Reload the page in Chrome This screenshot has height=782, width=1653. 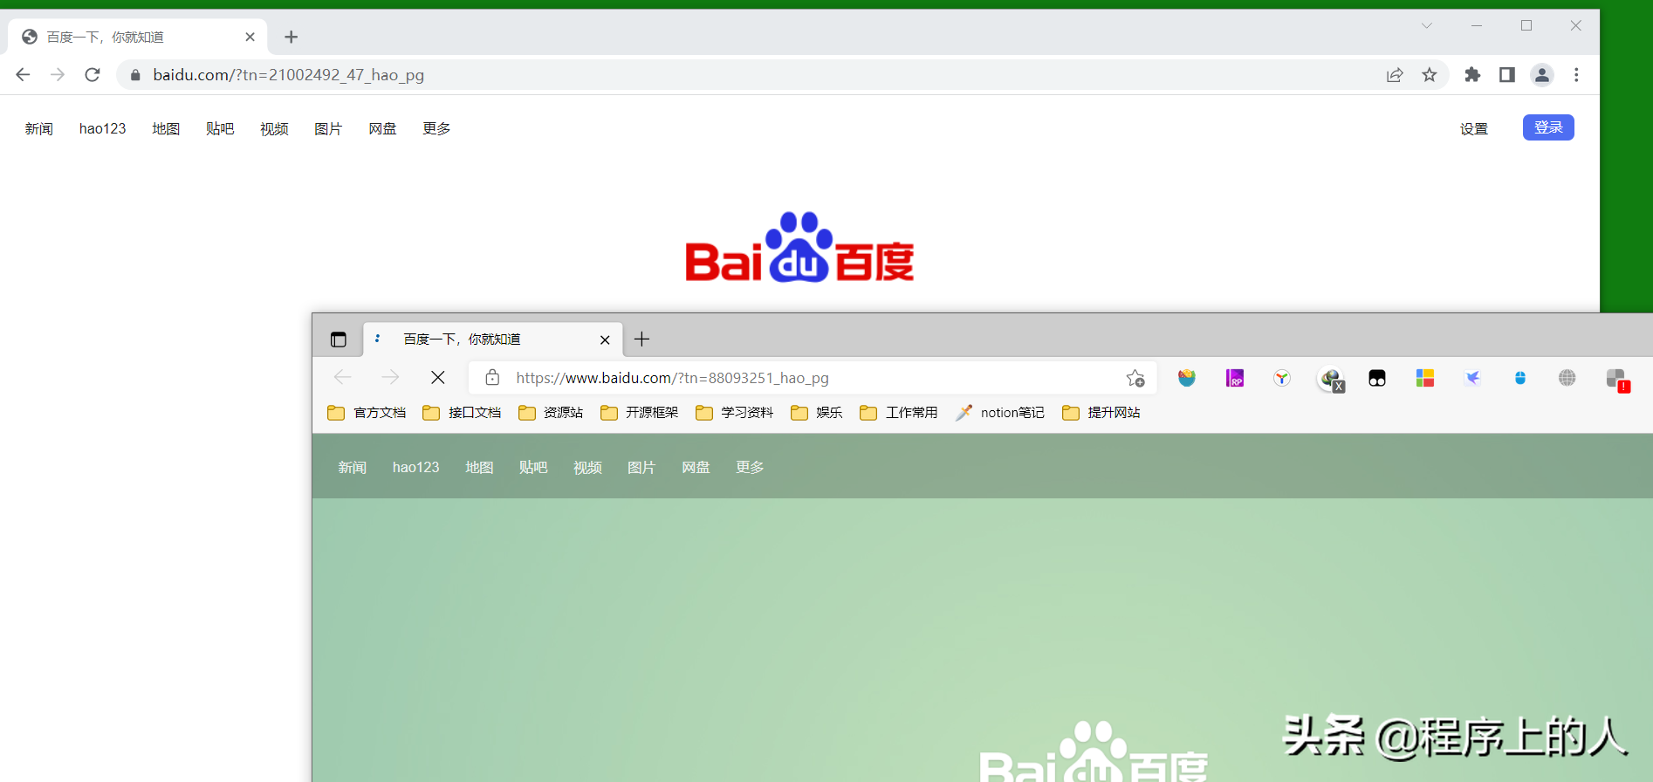[x=93, y=75]
